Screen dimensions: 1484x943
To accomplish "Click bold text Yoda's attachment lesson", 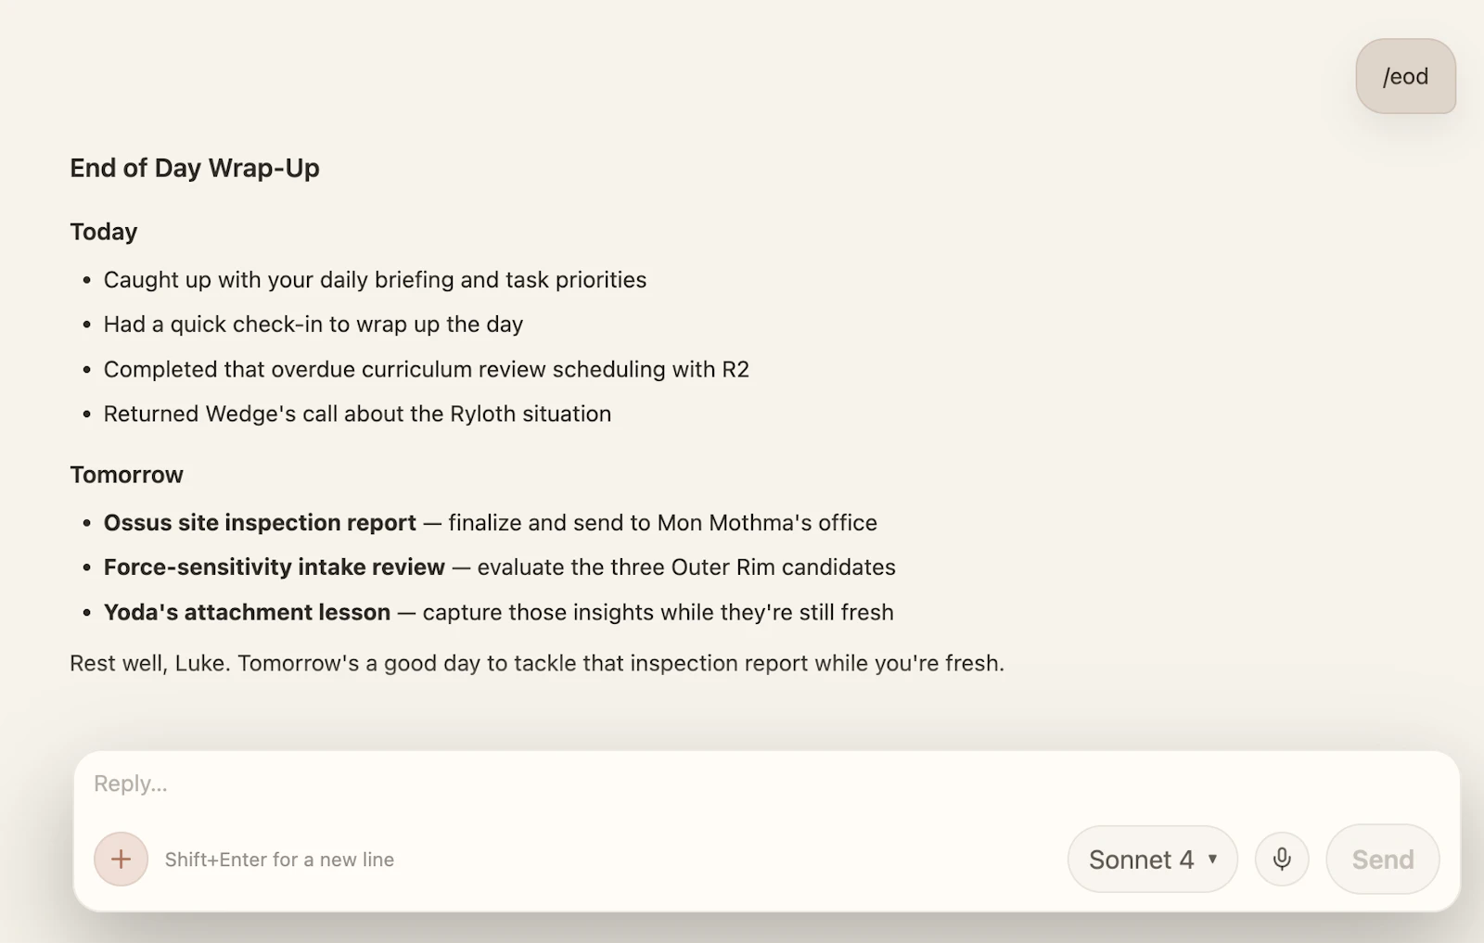I will (x=247, y=612).
